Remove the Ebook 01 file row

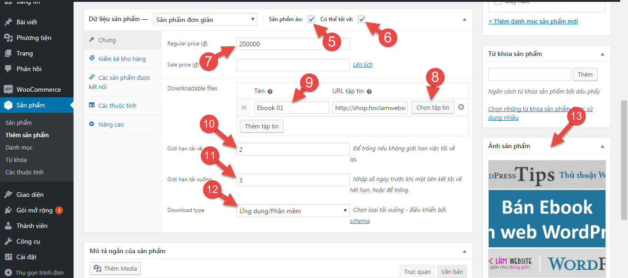coord(461,107)
